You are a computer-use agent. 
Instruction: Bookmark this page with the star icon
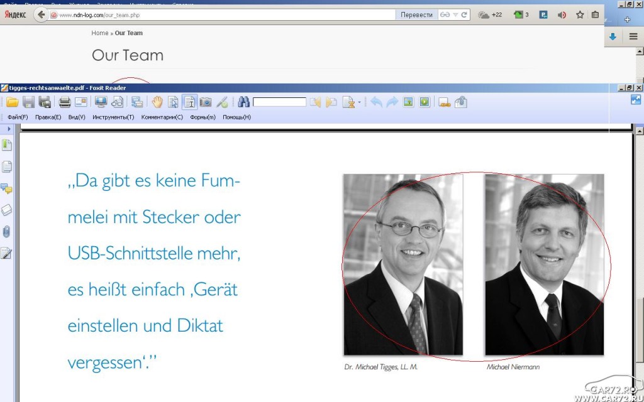(580, 15)
